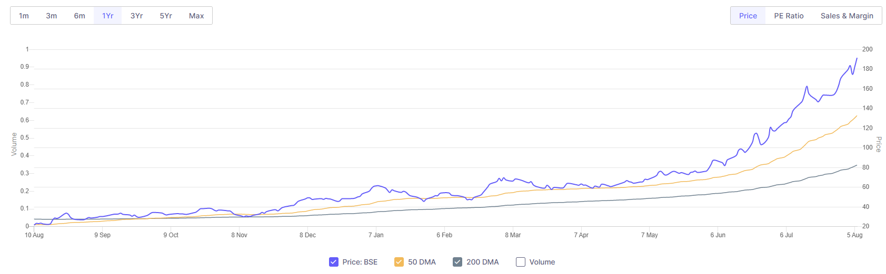Select the 1m time range
The width and height of the screenshot is (886, 274).
coord(24,16)
